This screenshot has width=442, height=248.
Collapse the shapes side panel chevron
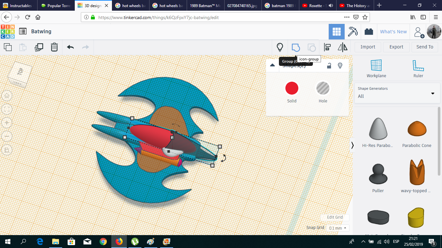352,145
